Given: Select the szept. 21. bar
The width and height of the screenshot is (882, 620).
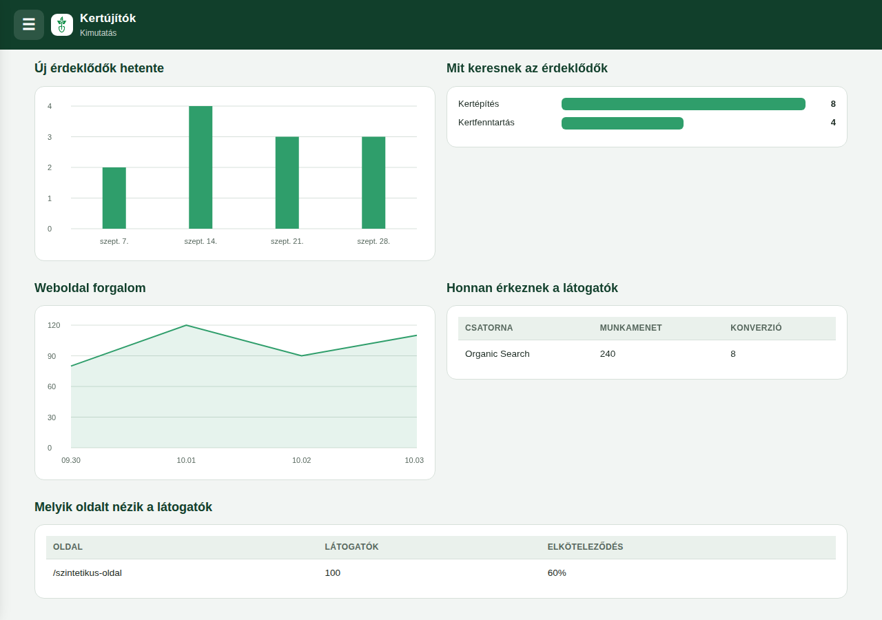Looking at the screenshot, I should tap(287, 183).
